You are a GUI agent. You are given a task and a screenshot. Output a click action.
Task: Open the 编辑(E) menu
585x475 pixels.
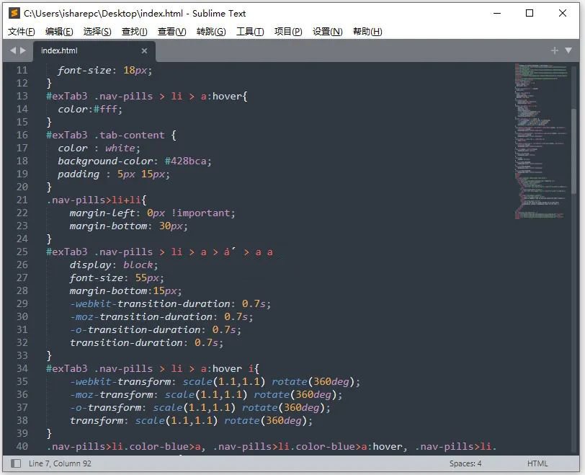click(x=59, y=32)
